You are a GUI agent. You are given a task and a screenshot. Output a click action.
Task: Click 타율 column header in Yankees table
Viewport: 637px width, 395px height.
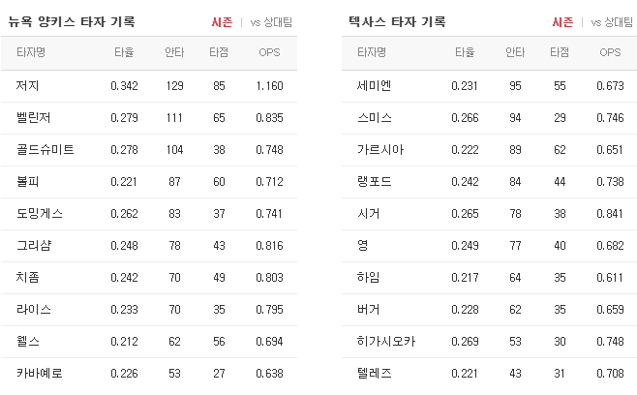[124, 52]
